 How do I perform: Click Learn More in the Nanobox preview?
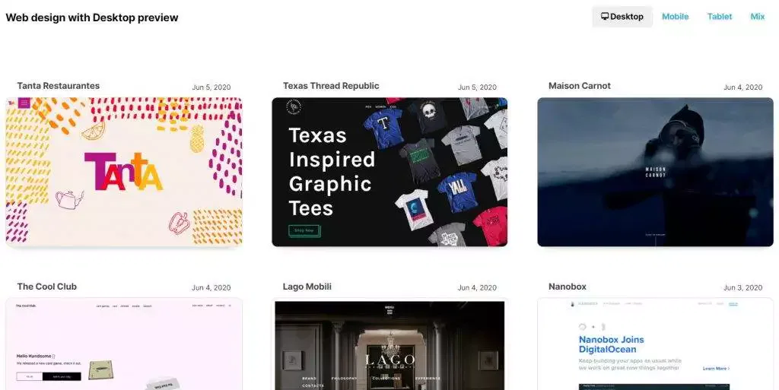[x=716, y=369]
